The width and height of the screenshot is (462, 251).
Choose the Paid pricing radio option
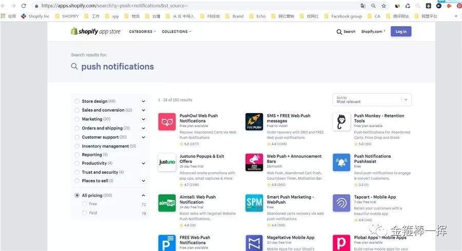point(85,213)
